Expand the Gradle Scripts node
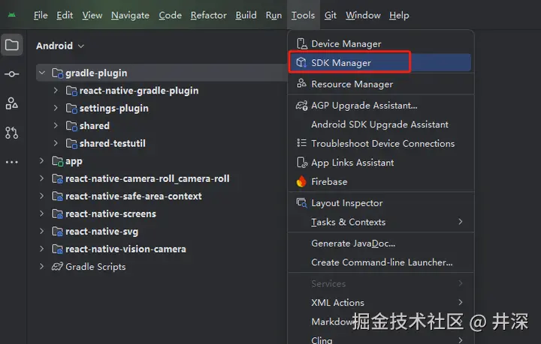The image size is (541, 344). [x=42, y=267]
